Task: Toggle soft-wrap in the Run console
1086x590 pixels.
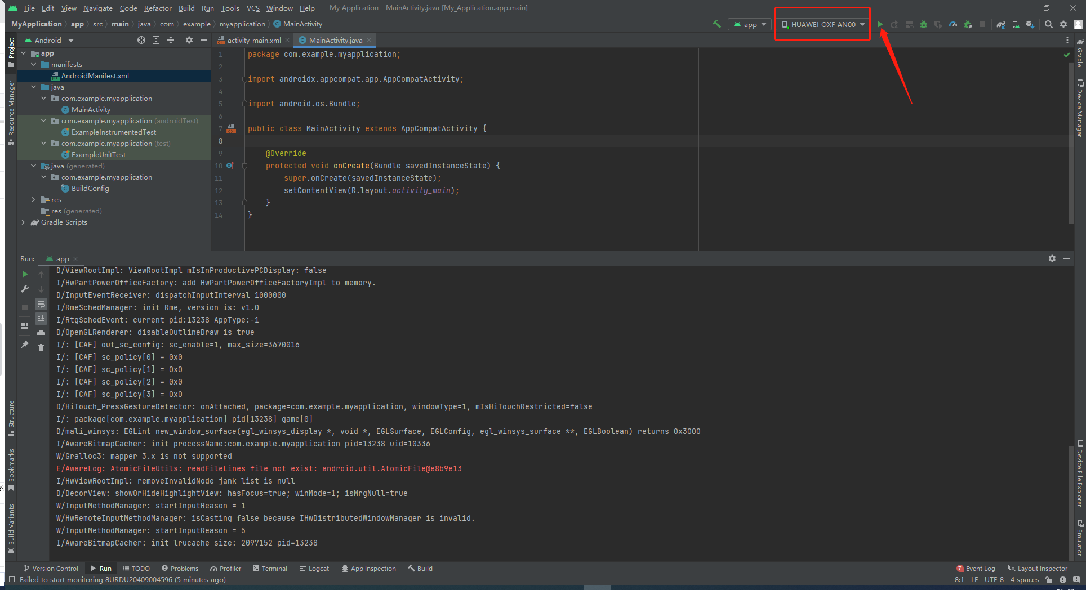Action: click(41, 304)
